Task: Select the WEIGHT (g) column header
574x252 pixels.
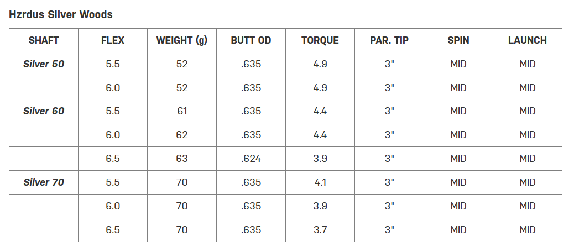Action: point(182,40)
